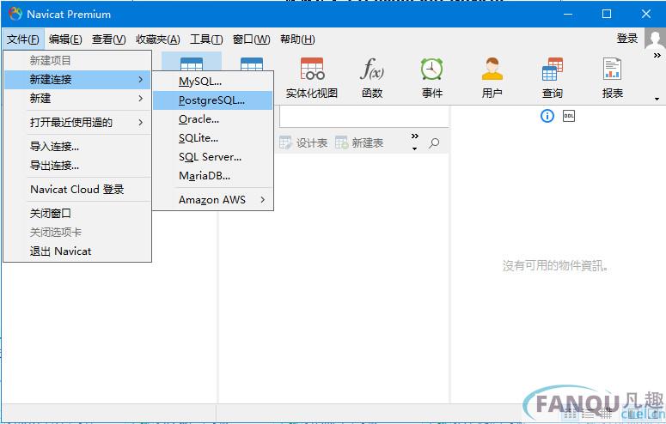Open the Function toolbar icon
666x424 pixels.
pyautogui.click(x=372, y=77)
